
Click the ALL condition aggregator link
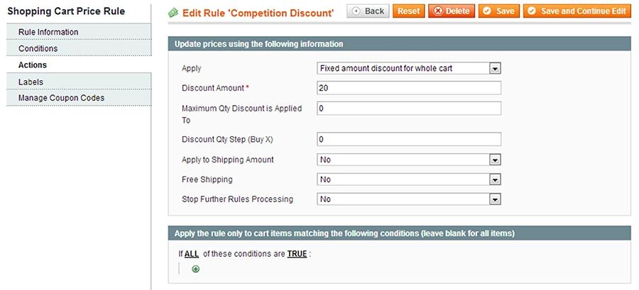(192, 254)
